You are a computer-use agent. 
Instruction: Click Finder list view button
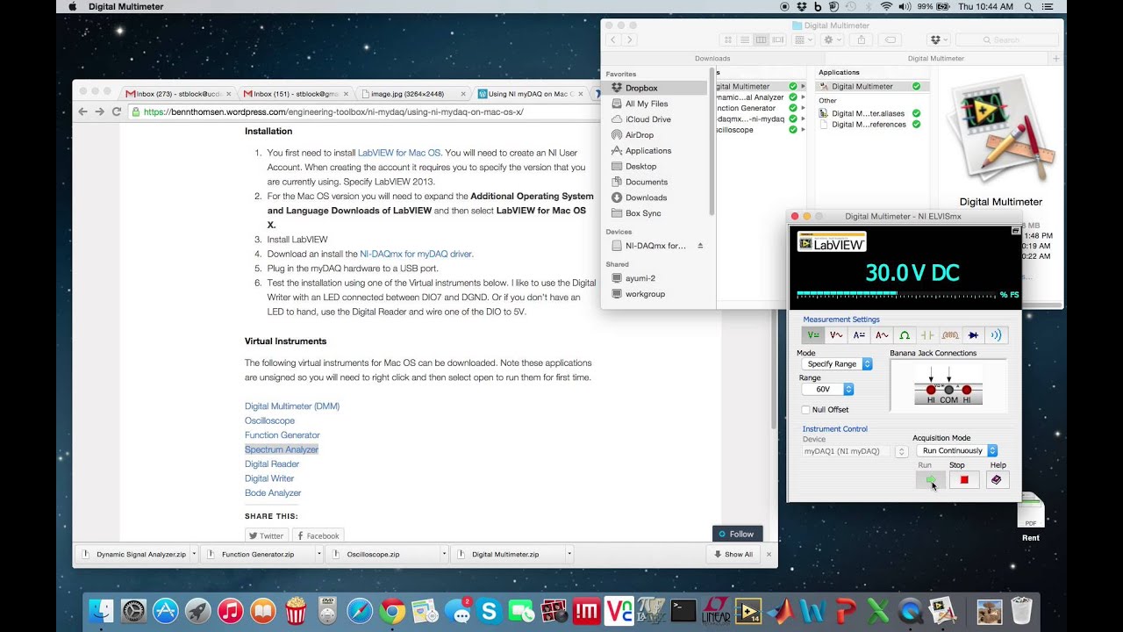click(744, 39)
